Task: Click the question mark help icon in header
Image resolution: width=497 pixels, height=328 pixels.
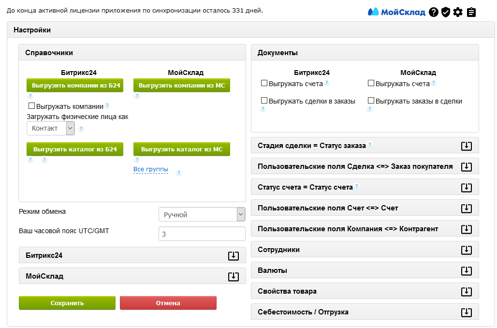Action: click(x=434, y=12)
